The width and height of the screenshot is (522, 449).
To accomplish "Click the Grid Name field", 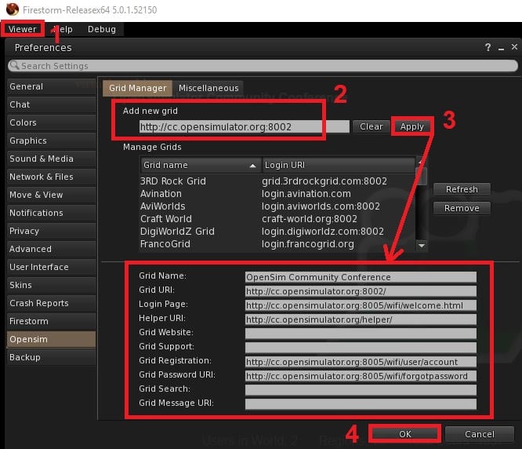I will pos(361,277).
